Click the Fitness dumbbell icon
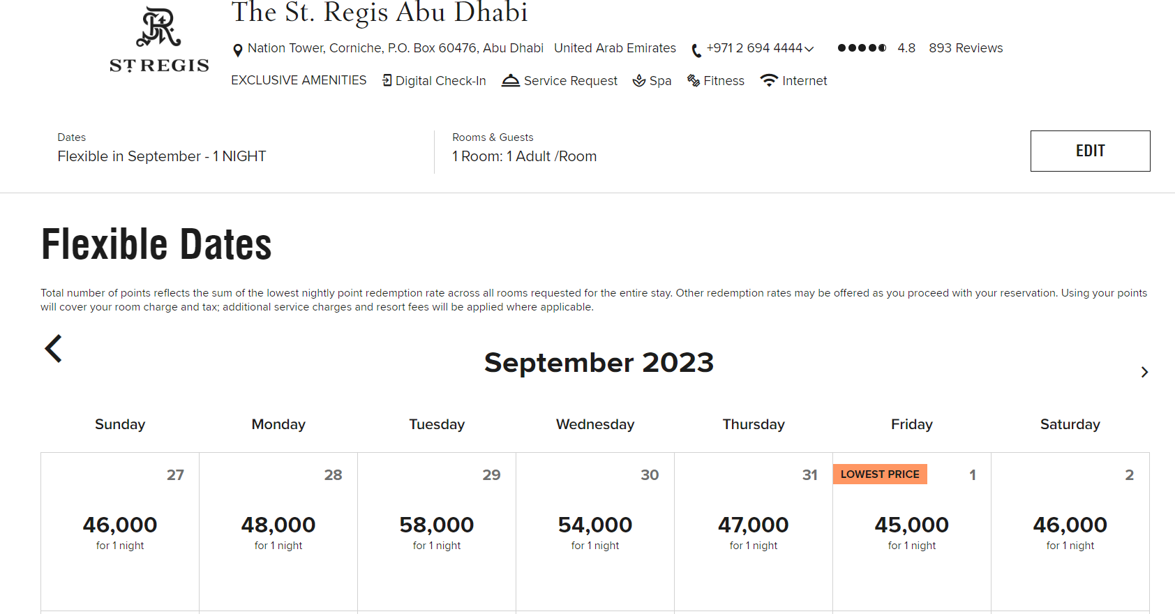 694,81
